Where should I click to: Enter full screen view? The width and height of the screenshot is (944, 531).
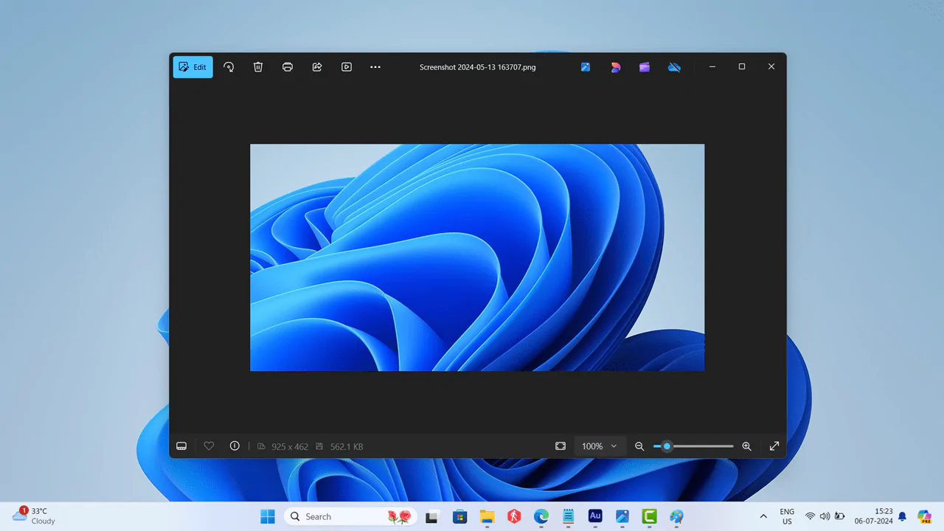pyautogui.click(x=774, y=446)
